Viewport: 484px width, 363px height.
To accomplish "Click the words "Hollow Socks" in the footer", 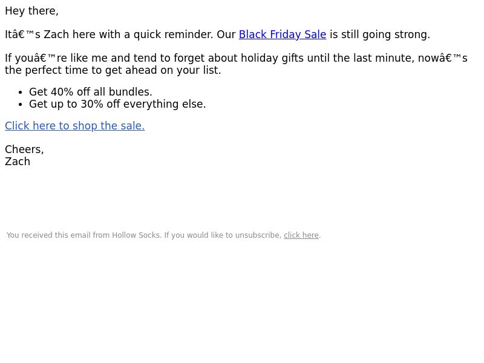I will 137,235.
